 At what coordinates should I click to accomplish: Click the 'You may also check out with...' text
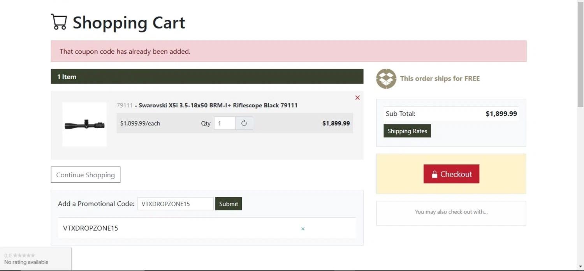point(451,212)
